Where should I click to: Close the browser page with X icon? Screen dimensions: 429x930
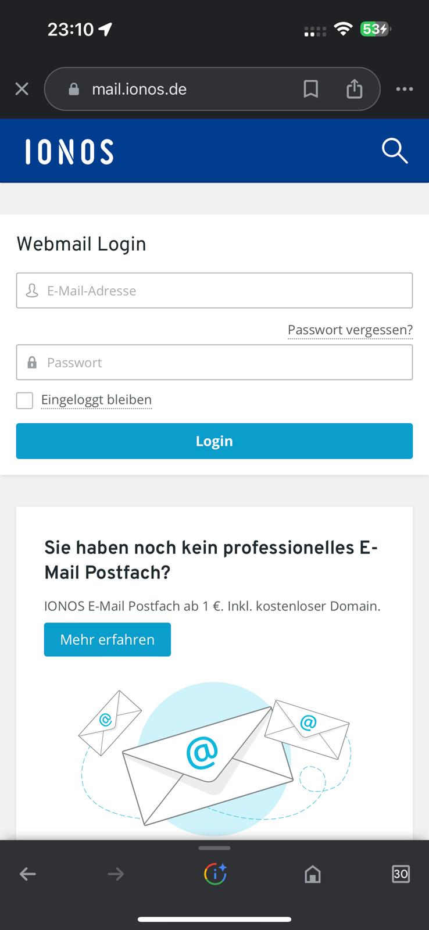(x=22, y=89)
